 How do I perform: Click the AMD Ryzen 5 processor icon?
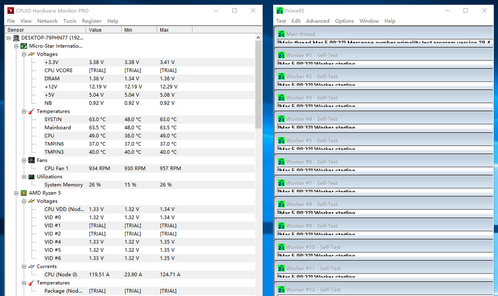click(24, 193)
